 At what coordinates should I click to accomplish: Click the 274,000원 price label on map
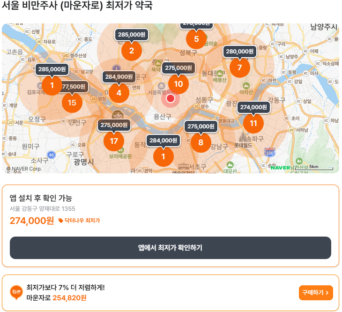253,107
